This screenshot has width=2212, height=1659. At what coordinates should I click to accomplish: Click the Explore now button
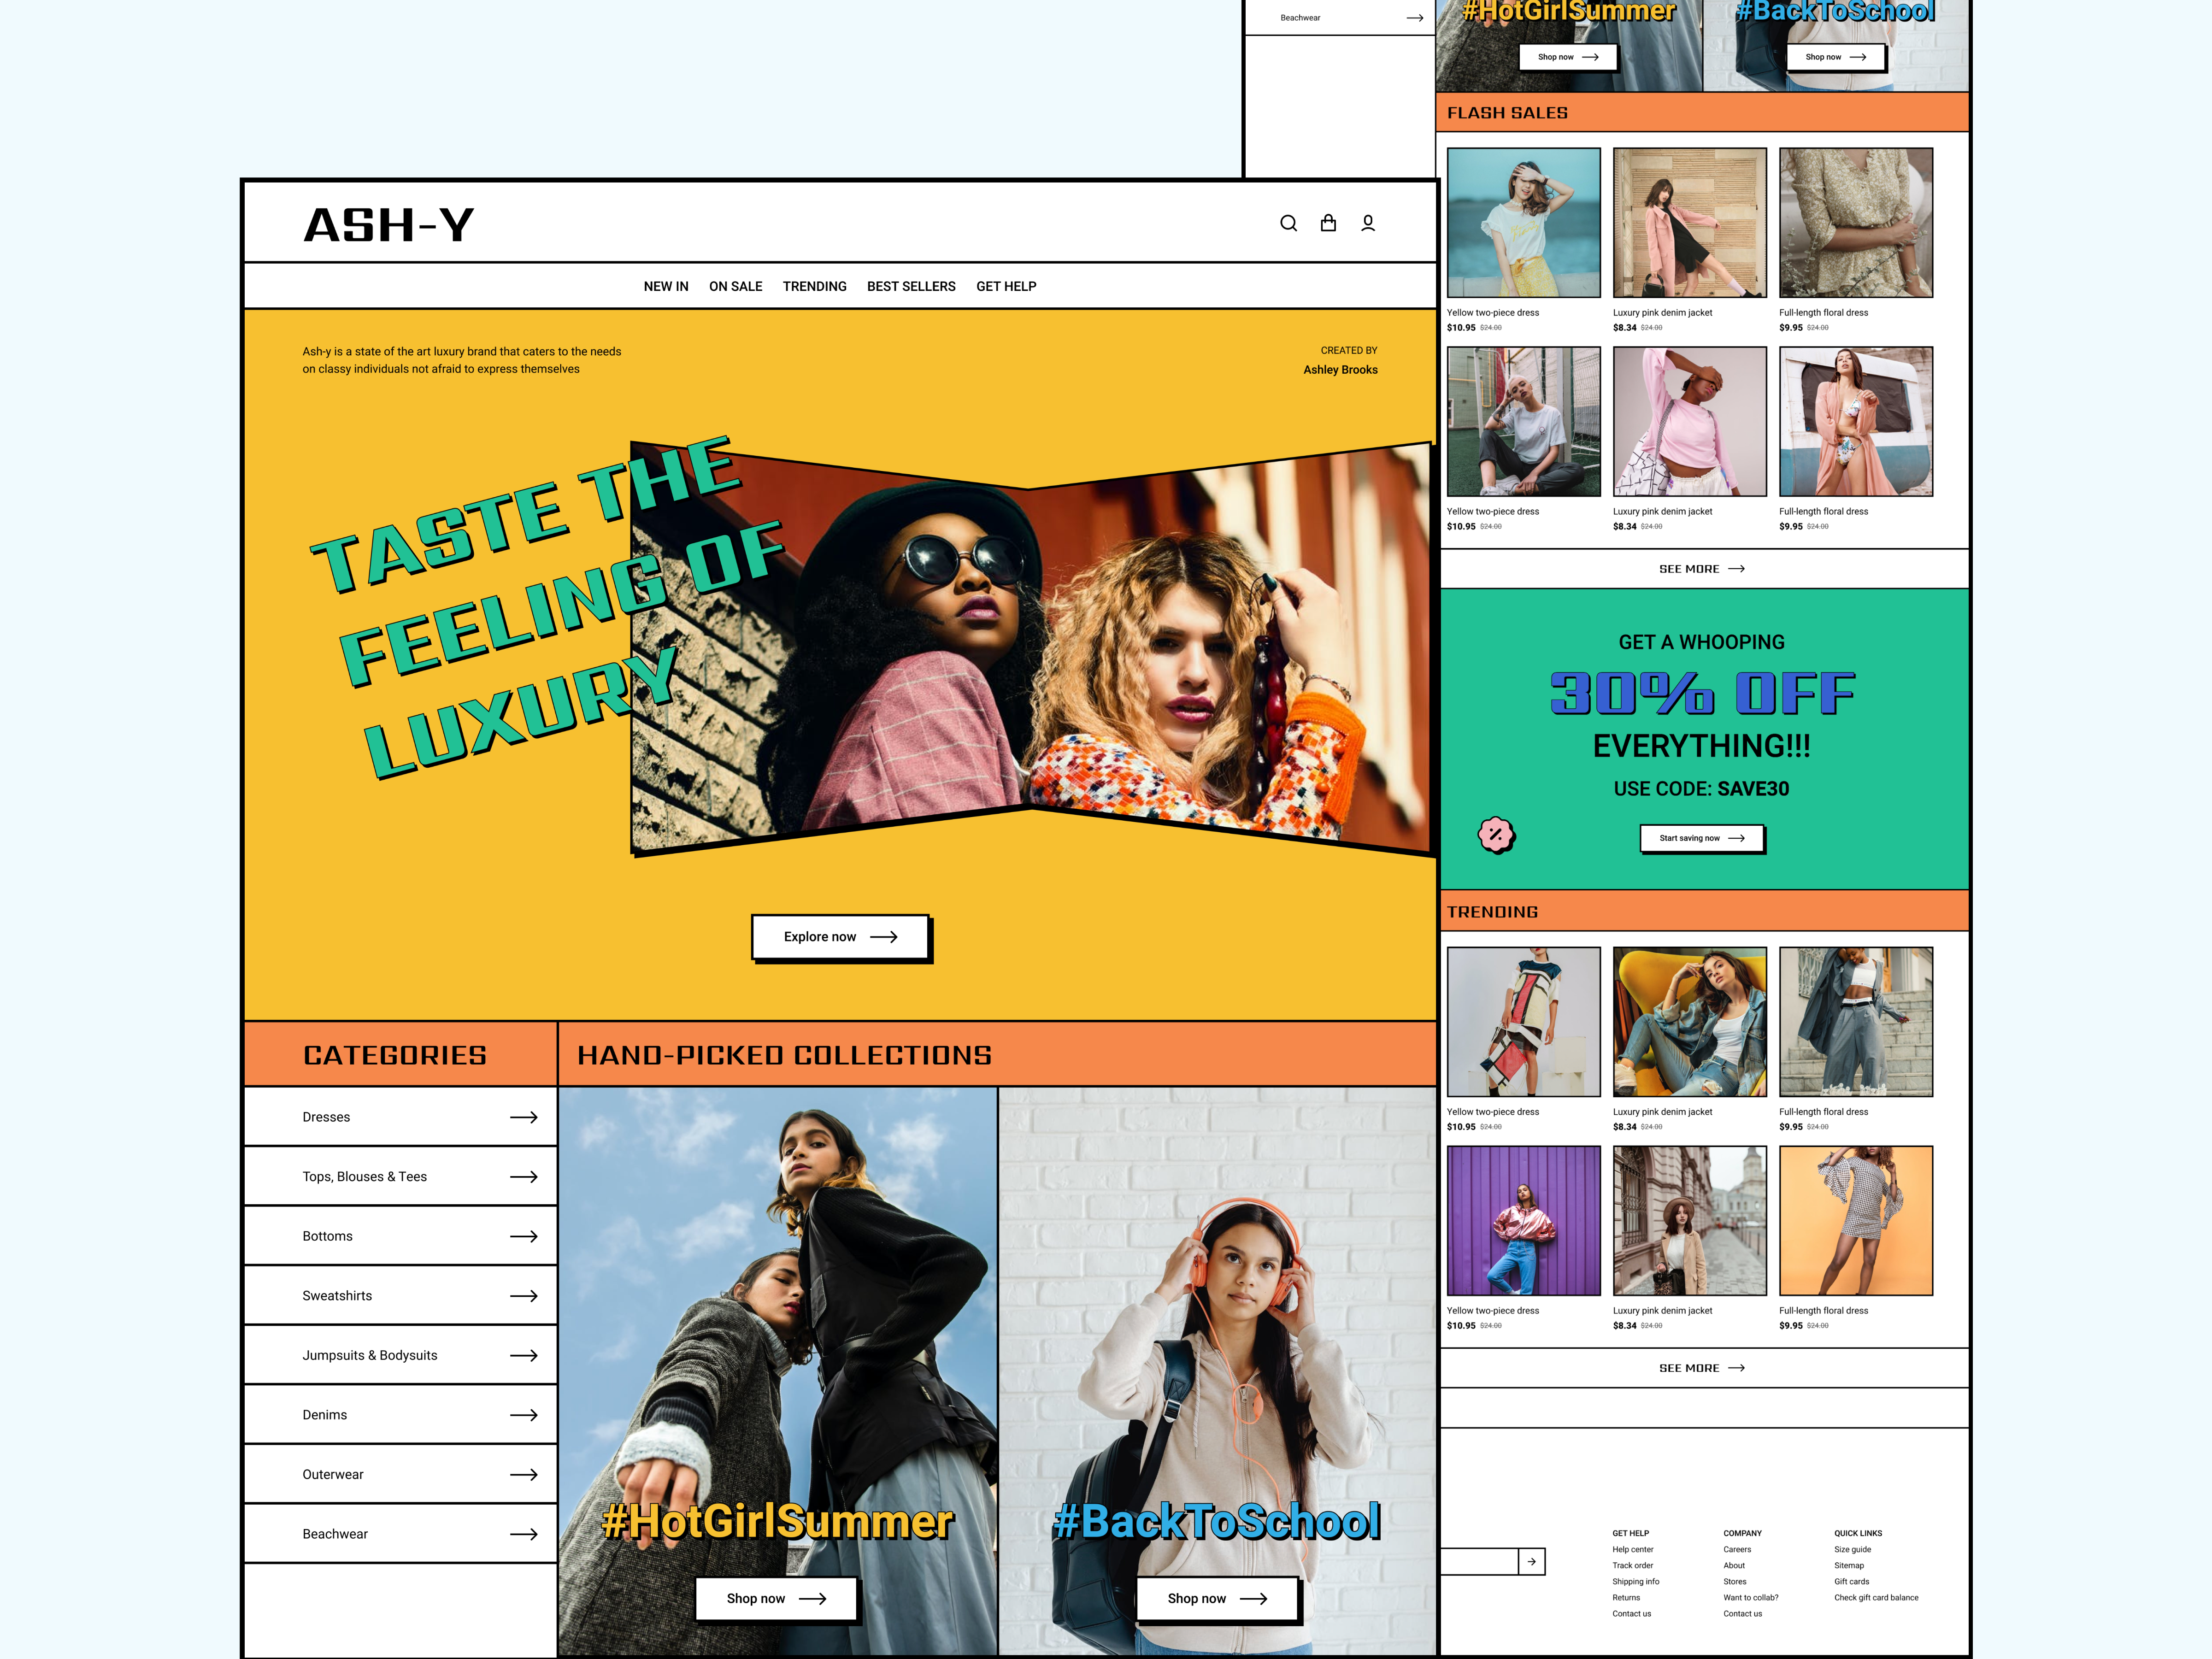click(x=840, y=937)
